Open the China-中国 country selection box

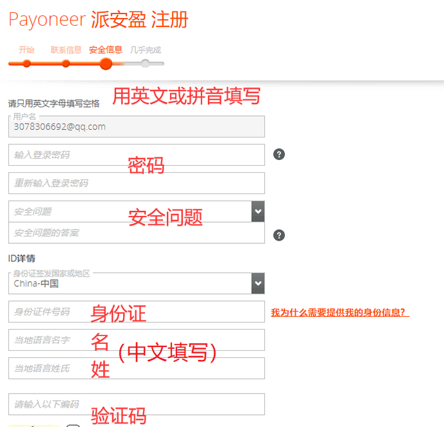(x=137, y=283)
